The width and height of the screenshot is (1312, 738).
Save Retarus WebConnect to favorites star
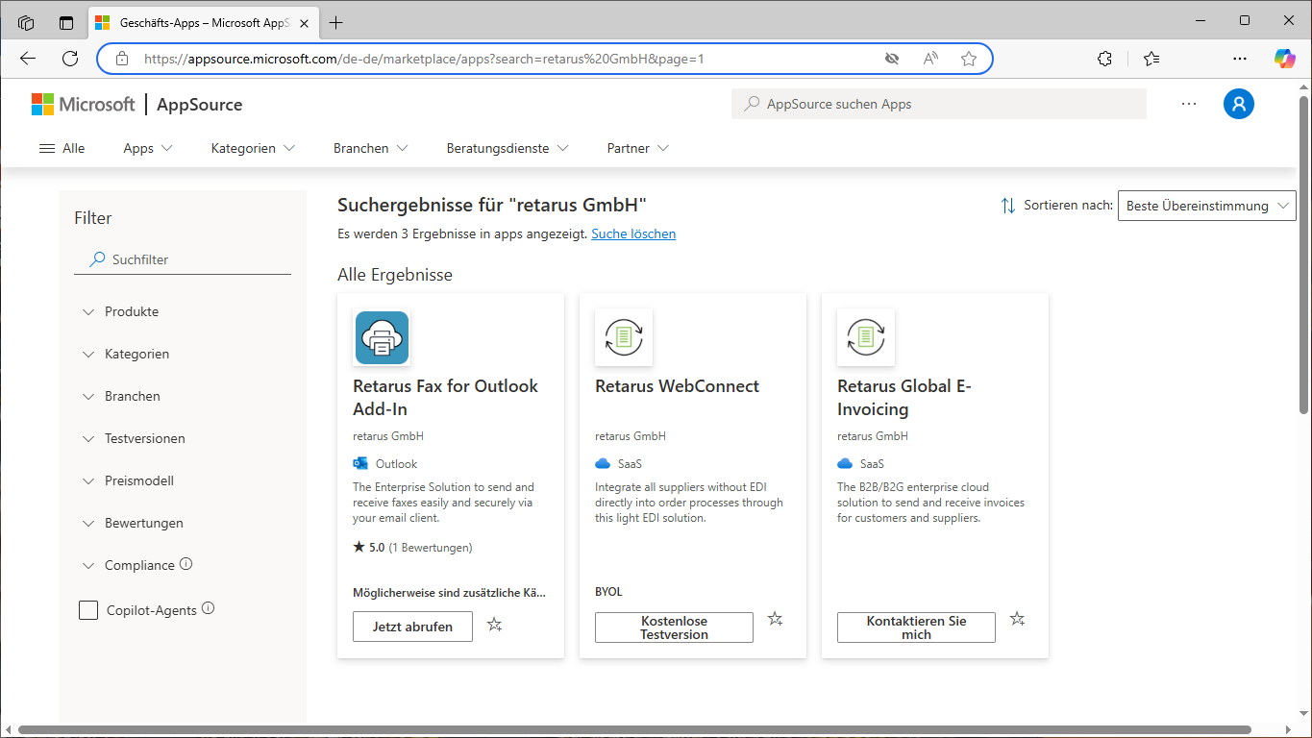(x=776, y=619)
